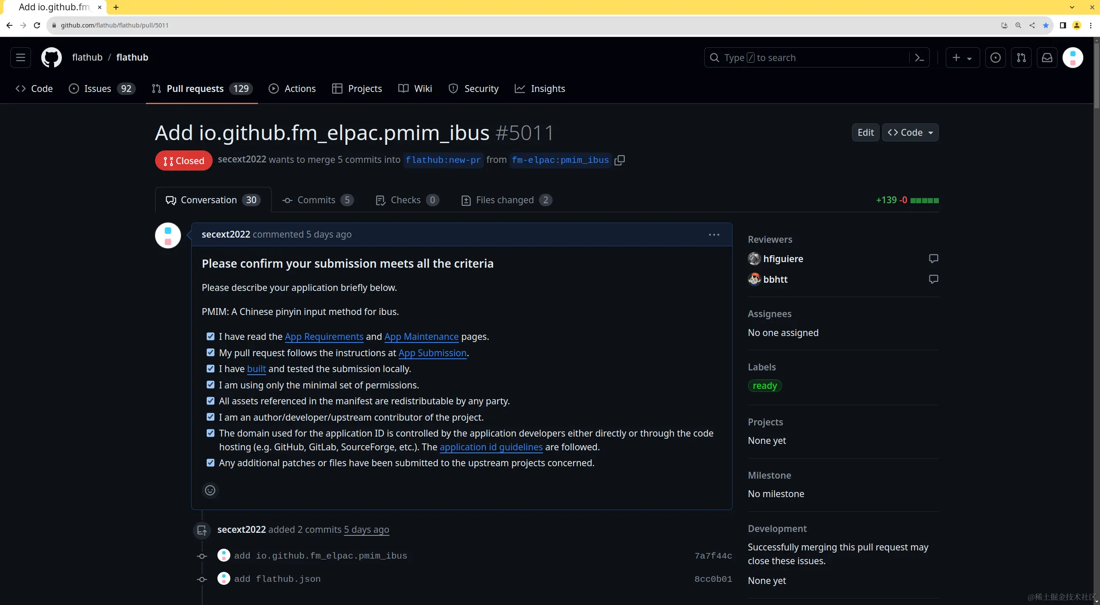Viewport: 1100px width, 605px height.
Task: Toggle 'I am an author/developer' checkbox
Action: pyautogui.click(x=211, y=417)
